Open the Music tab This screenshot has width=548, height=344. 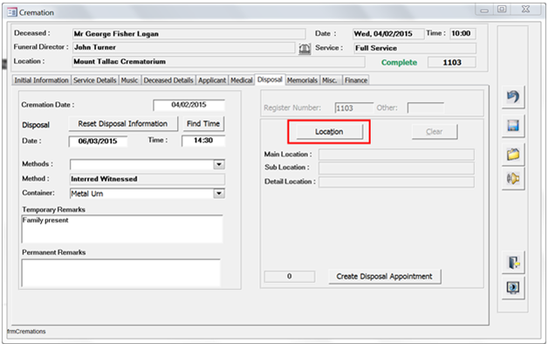tap(129, 80)
